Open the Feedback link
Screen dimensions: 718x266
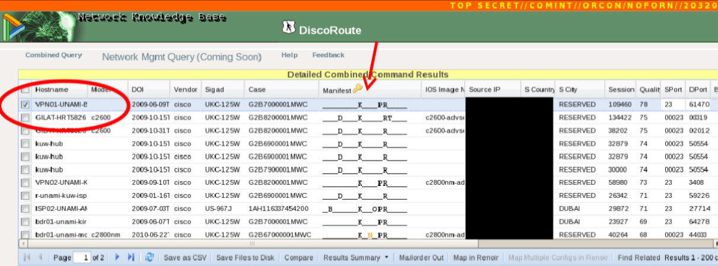pos(328,55)
